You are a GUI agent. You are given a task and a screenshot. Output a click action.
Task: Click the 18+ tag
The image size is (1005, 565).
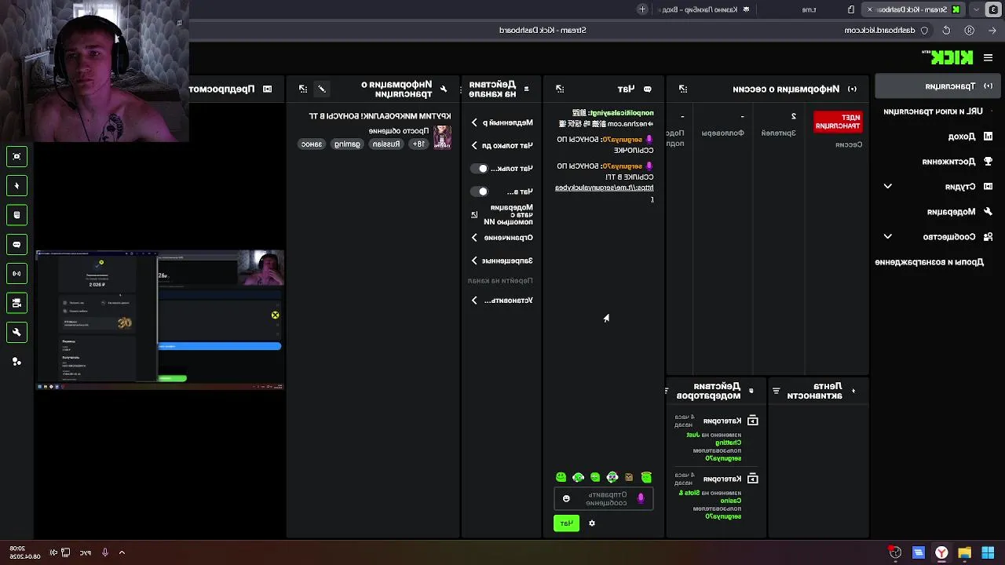click(419, 144)
